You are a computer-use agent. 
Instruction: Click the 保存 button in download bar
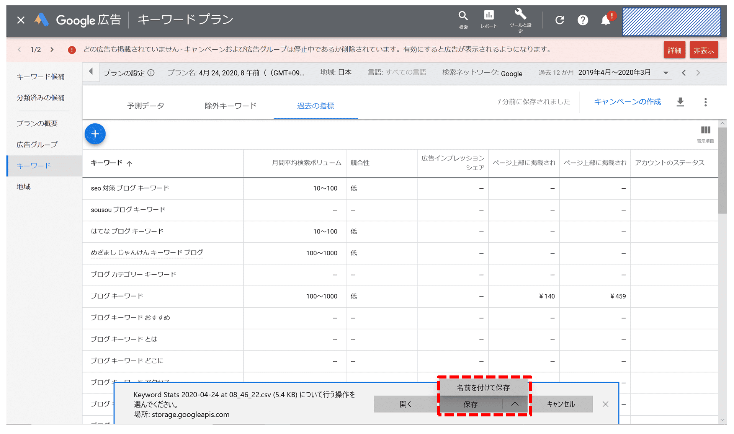pos(471,404)
